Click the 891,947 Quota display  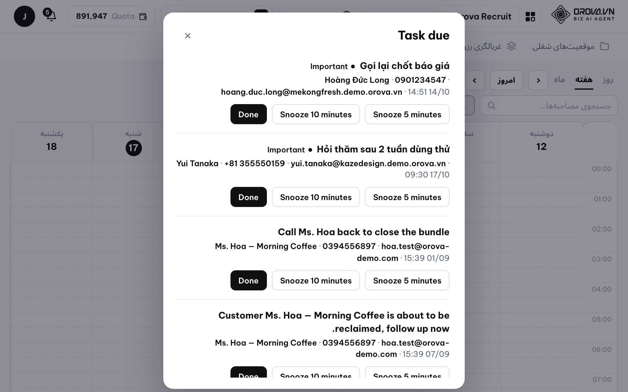point(111,16)
